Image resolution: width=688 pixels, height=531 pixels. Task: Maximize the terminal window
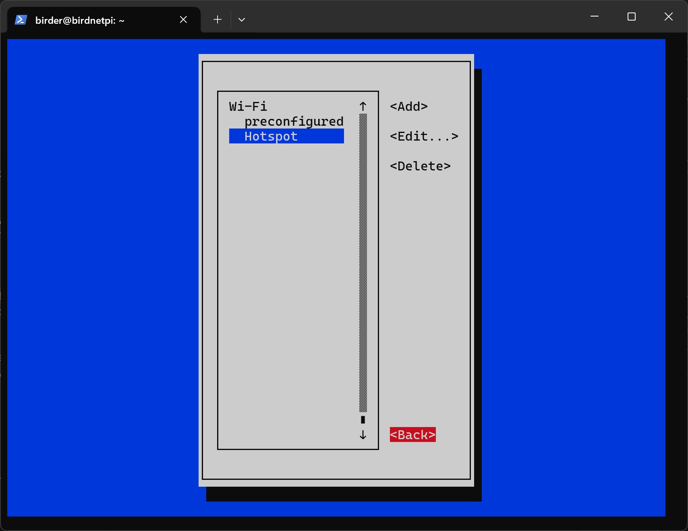tap(631, 17)
